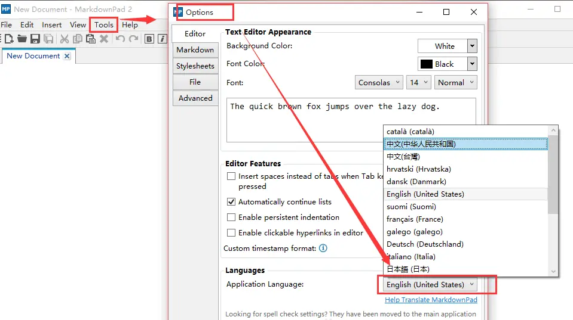The image size is (573, 320).
Task: Open the View menu
Action: 78,25
